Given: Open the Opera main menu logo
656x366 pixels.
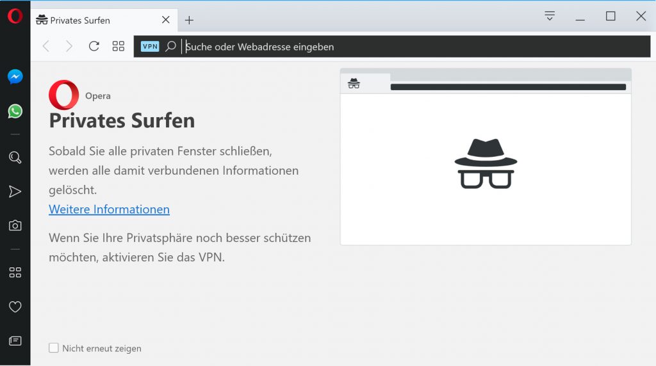Looking at the screenshot, I should point(15,16).
